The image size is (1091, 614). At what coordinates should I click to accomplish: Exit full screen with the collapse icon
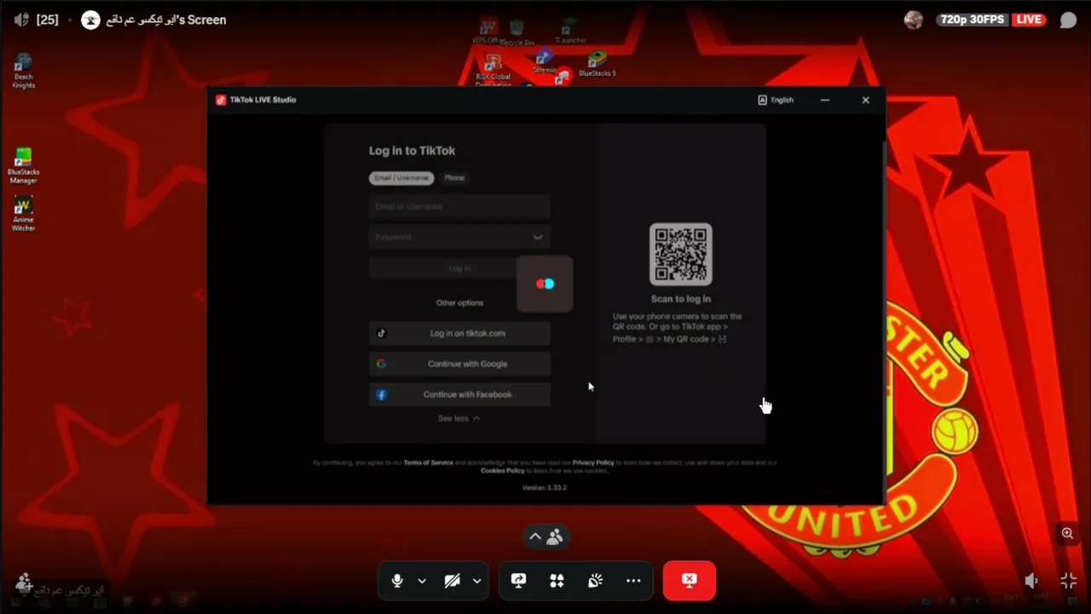pyautogui.click(x=1069, y=581)
